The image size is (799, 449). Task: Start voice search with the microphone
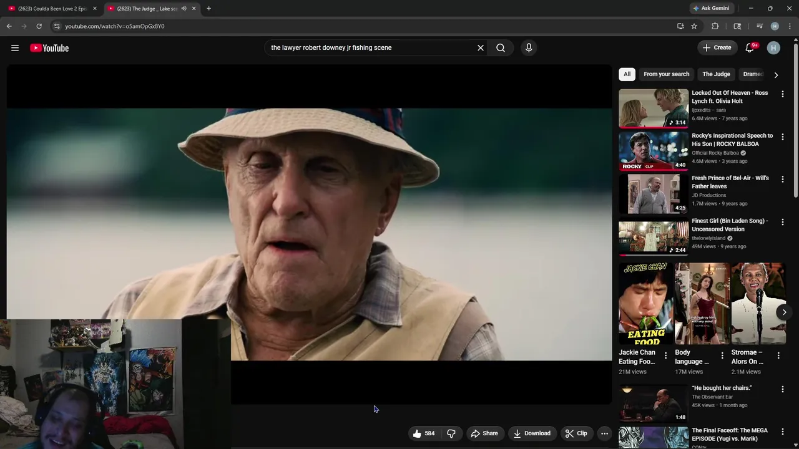point(529,48)
